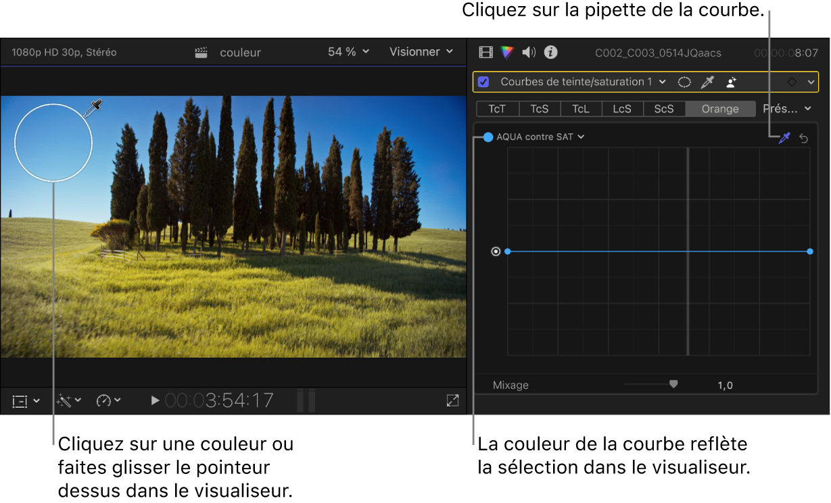The width and height of the screenshot is (831, 503).
Task: Open the transform tools pop-up menu
Action: point(26,401)
